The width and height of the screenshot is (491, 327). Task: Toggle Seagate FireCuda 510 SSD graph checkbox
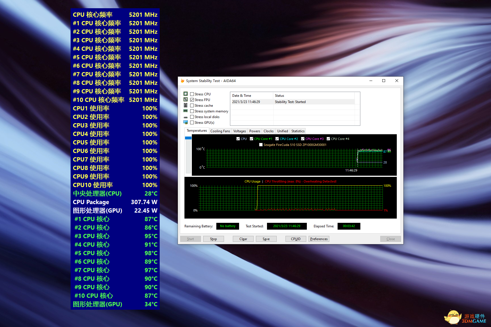coord(261,145)
